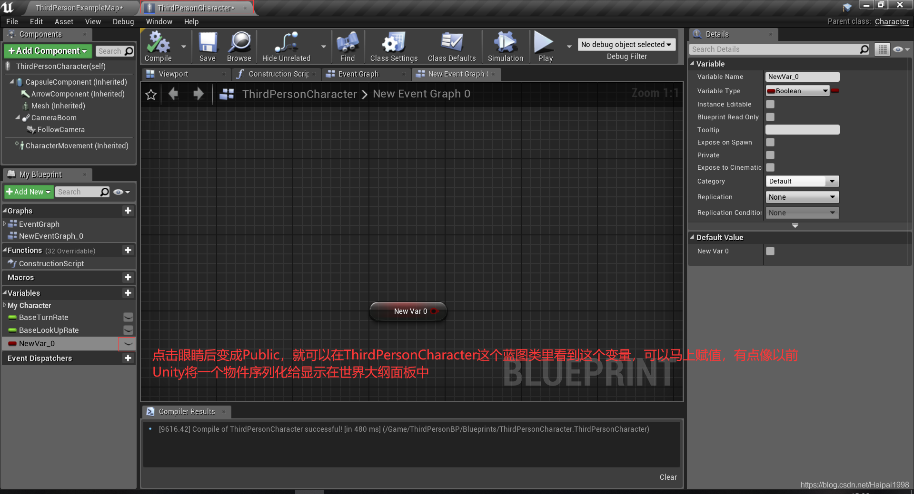Click the graph breadcrumb grid icon
Viewport: 914px width, 494px height.
[227, 94]
